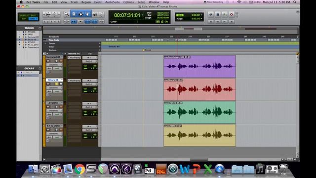Open the Event menu
This screenshot has width=316, height=178.
coord(98,2)
